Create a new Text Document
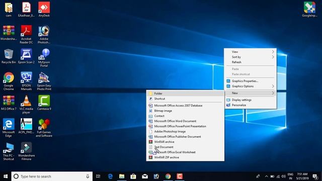This screenshot has height=181, width=322. click(185, 147)
